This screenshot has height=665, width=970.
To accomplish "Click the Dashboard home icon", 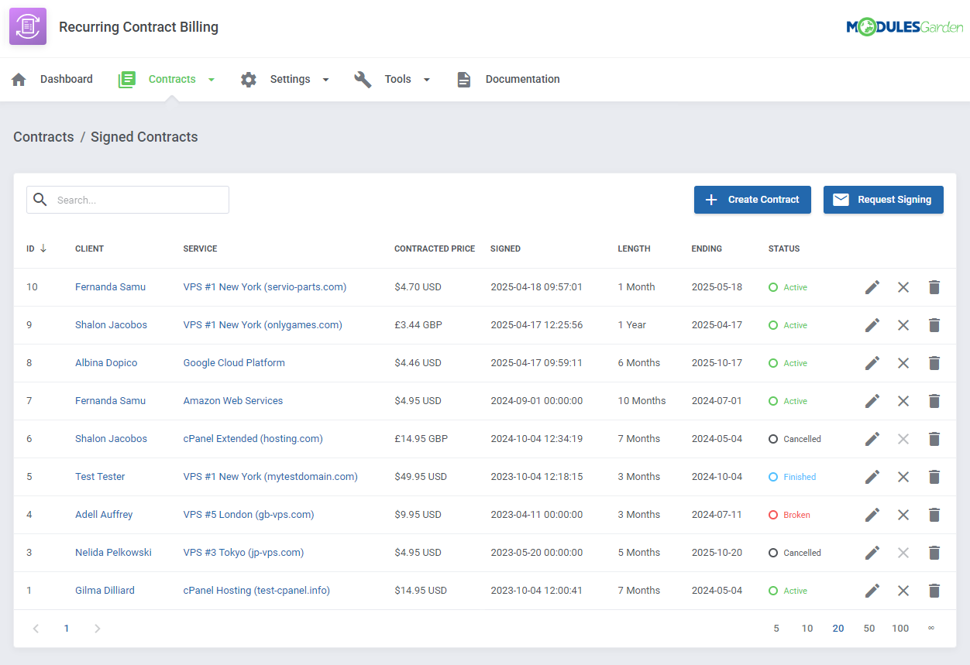I will 19,79.
